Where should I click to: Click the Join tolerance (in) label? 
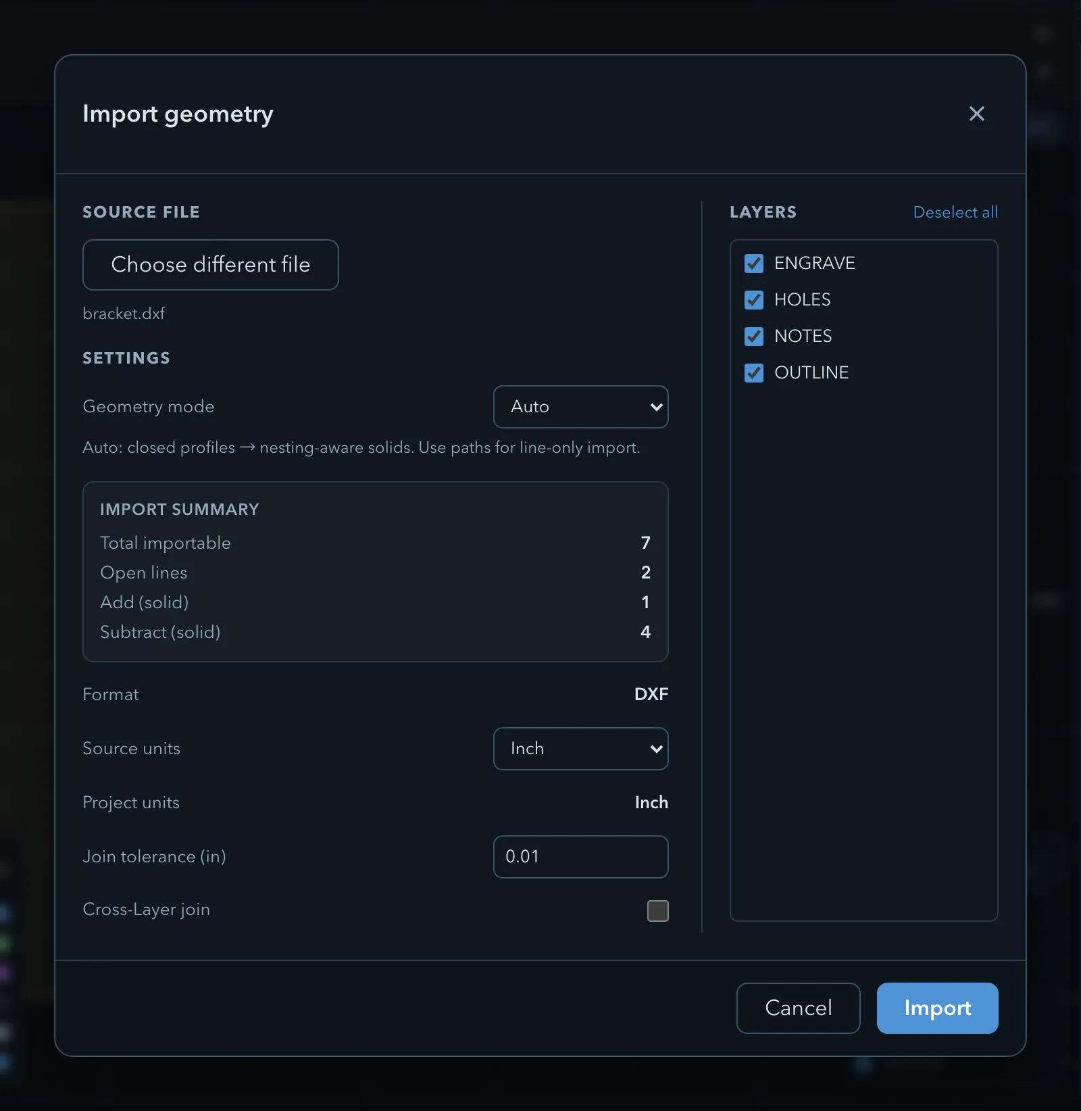pyautogui.click(x=154, y=856)
